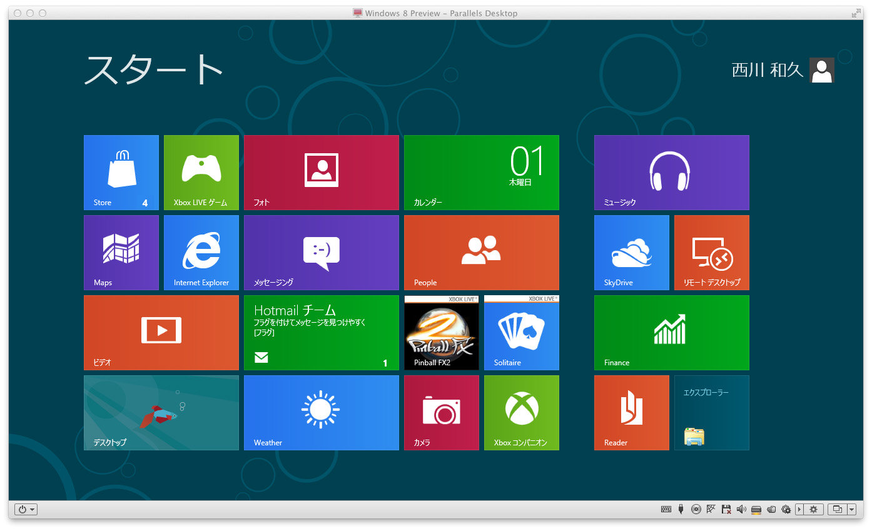
Task: Open the メッセージング messaging tile
Action: 322,253
